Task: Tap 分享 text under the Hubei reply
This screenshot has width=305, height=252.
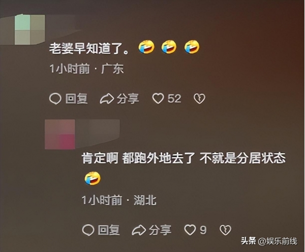Action: pos(160,230)
